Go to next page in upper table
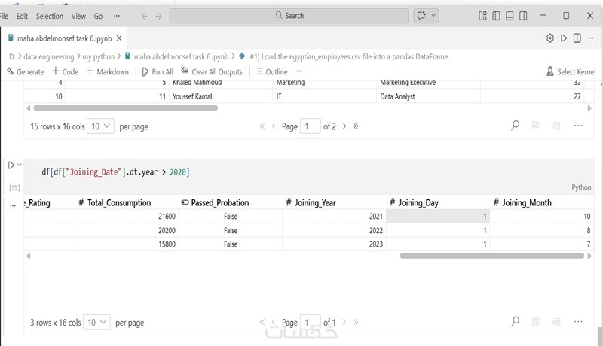603x346 pixels. pyautogui.click(x=344, y=126)
